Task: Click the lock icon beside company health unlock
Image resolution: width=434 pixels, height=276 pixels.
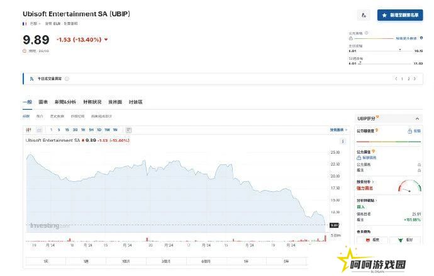Action: [410, 131]
